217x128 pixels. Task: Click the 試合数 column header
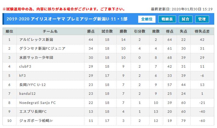(107, 31)
